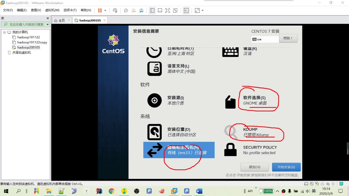
Task: Open the dropdown arrow next to the pause button
Action: click(x=105, y=11)
